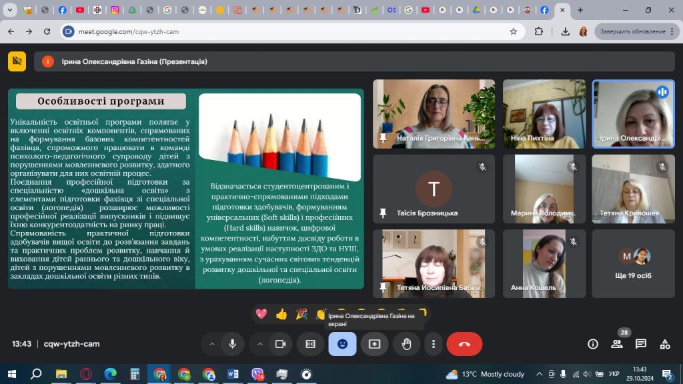This screenshot has width=683, height=384.
Task: Expand audio settings arrow beside the microphone
Action: point(212,344)
